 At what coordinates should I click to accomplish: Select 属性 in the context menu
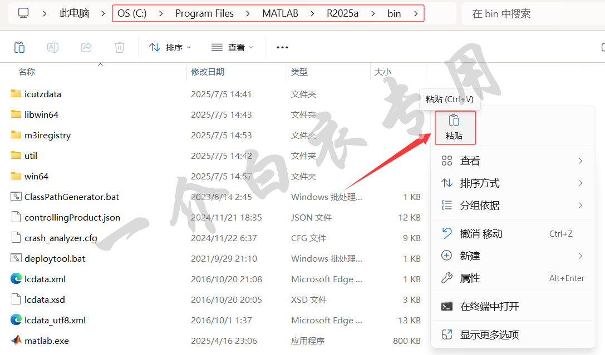(513, 278)
